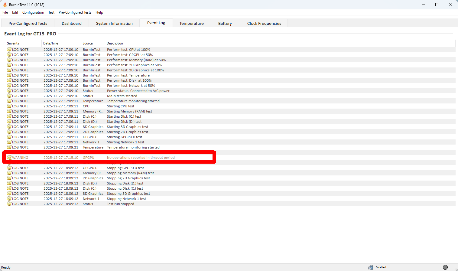The image size is (458, 271).
Task: Click the log note icon next to "Starting CPU test"
Action: coord(9,106)
